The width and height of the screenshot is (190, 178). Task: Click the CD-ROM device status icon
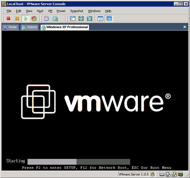[168, 175]
